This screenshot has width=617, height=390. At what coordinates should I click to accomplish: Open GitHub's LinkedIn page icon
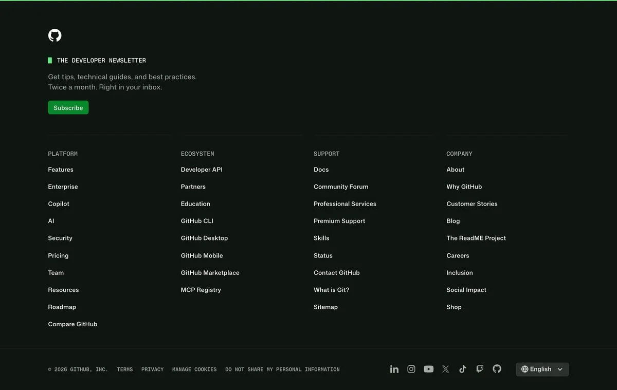coord(394,369)
